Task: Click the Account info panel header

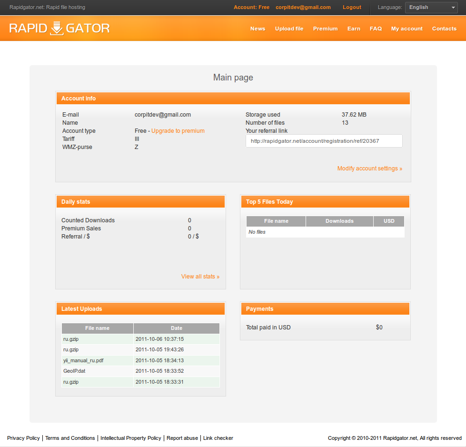Action: 233,99
